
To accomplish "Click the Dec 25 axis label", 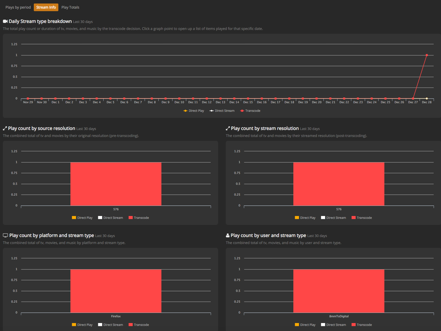I will pos(386,102).
